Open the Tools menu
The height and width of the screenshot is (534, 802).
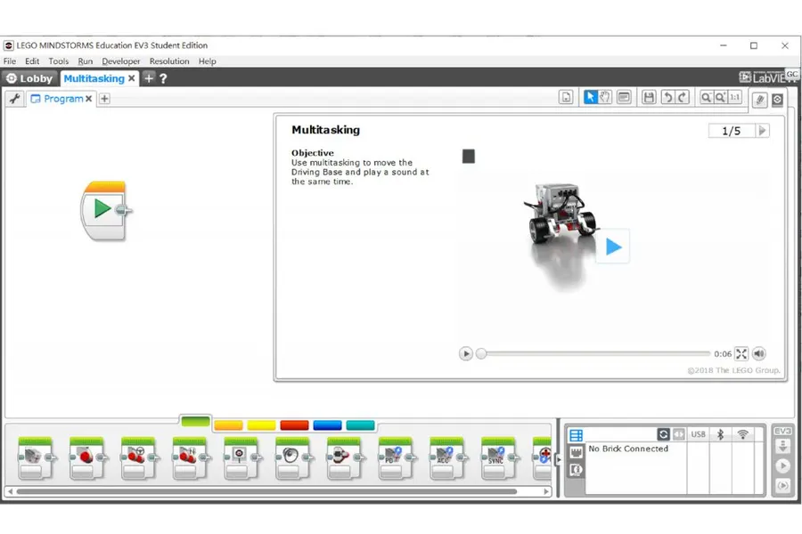[58, 61]
